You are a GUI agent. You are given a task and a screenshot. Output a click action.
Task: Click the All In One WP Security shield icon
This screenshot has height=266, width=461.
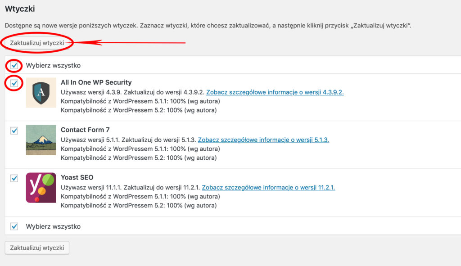[41, 93]
